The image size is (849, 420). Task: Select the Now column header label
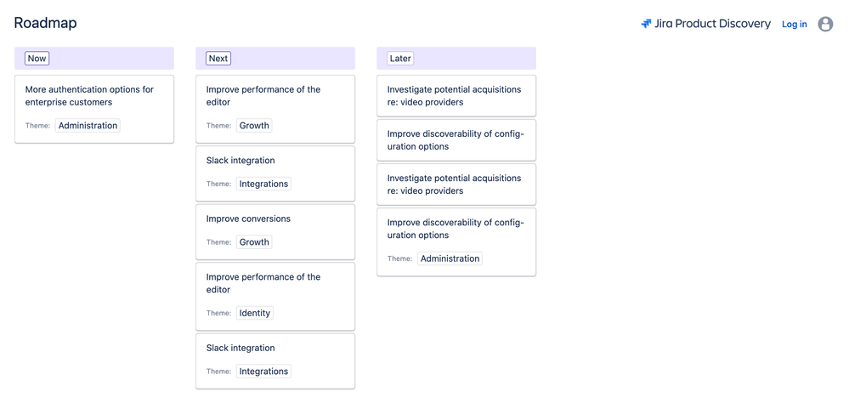[x=37, y=59]
